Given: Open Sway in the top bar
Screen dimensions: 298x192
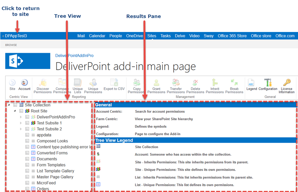Looking at the screenshot, I should coord(209,36).
